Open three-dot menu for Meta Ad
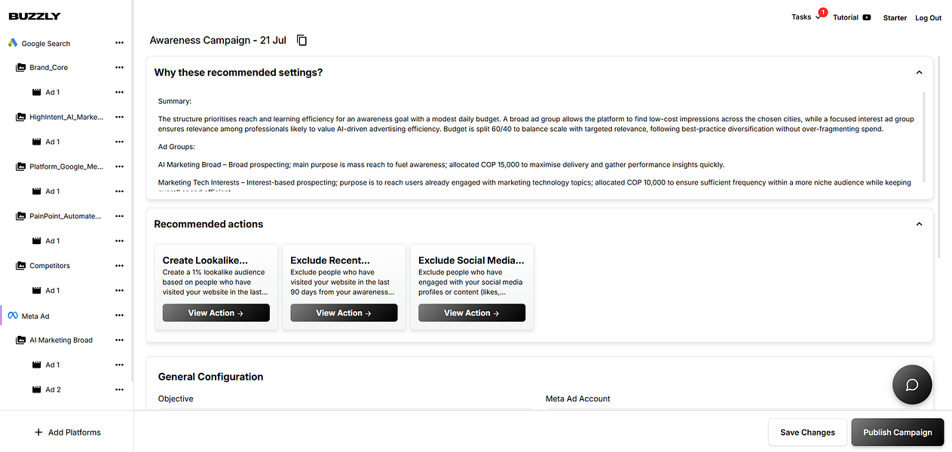Image resolution: width=952 pixels, height=452 pixels. point(119,316)
